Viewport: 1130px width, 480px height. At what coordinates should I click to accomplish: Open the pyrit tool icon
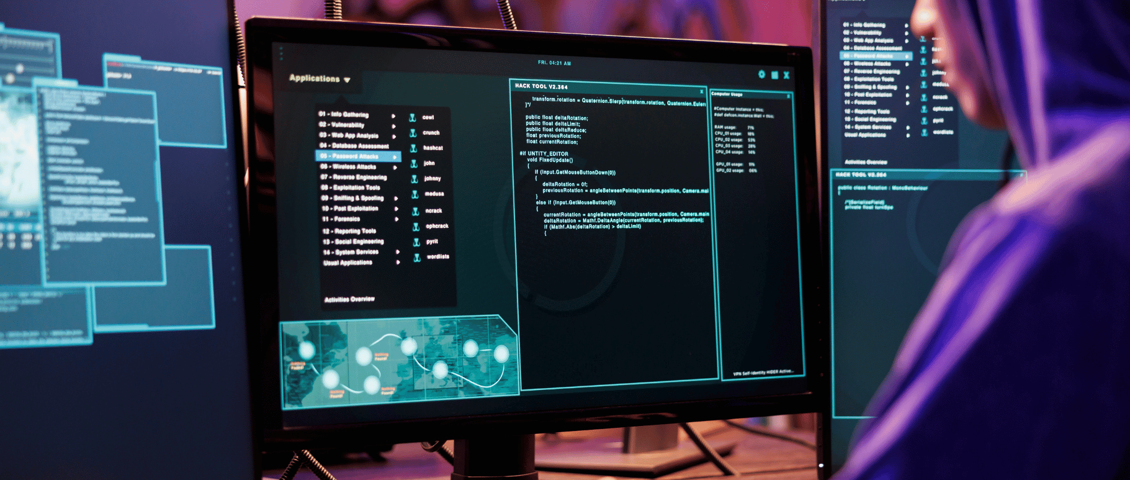pos(417,242)
